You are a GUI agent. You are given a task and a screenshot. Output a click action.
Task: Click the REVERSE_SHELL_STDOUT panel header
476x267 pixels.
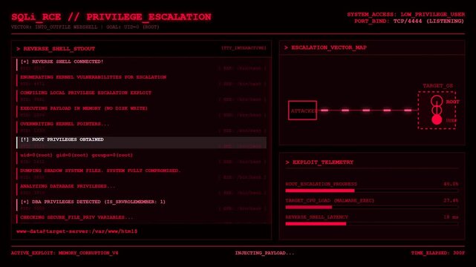(142, 48)
